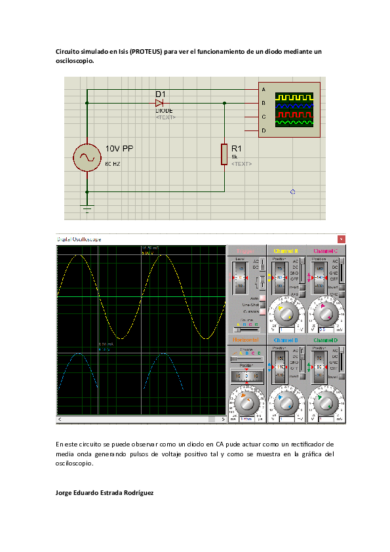
Task: Click the DIODE value label under D1
Action: point(164,111)
